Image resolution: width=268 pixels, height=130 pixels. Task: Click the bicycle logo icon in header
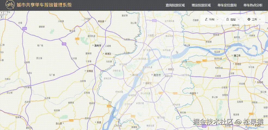[10, 5]
